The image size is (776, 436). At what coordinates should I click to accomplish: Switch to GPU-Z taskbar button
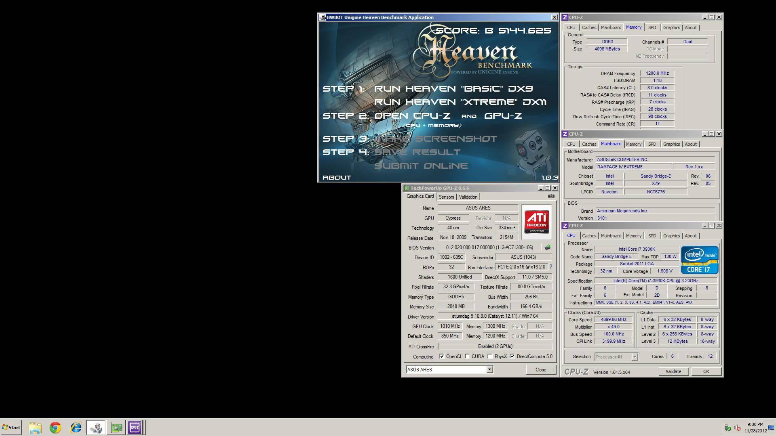pyautogui.click(x=116, y=428)
